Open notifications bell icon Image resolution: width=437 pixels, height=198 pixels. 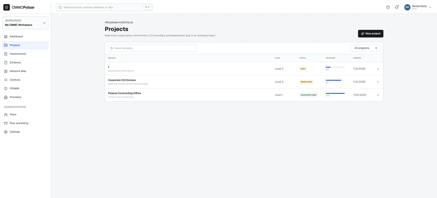(x=397, y=7)
